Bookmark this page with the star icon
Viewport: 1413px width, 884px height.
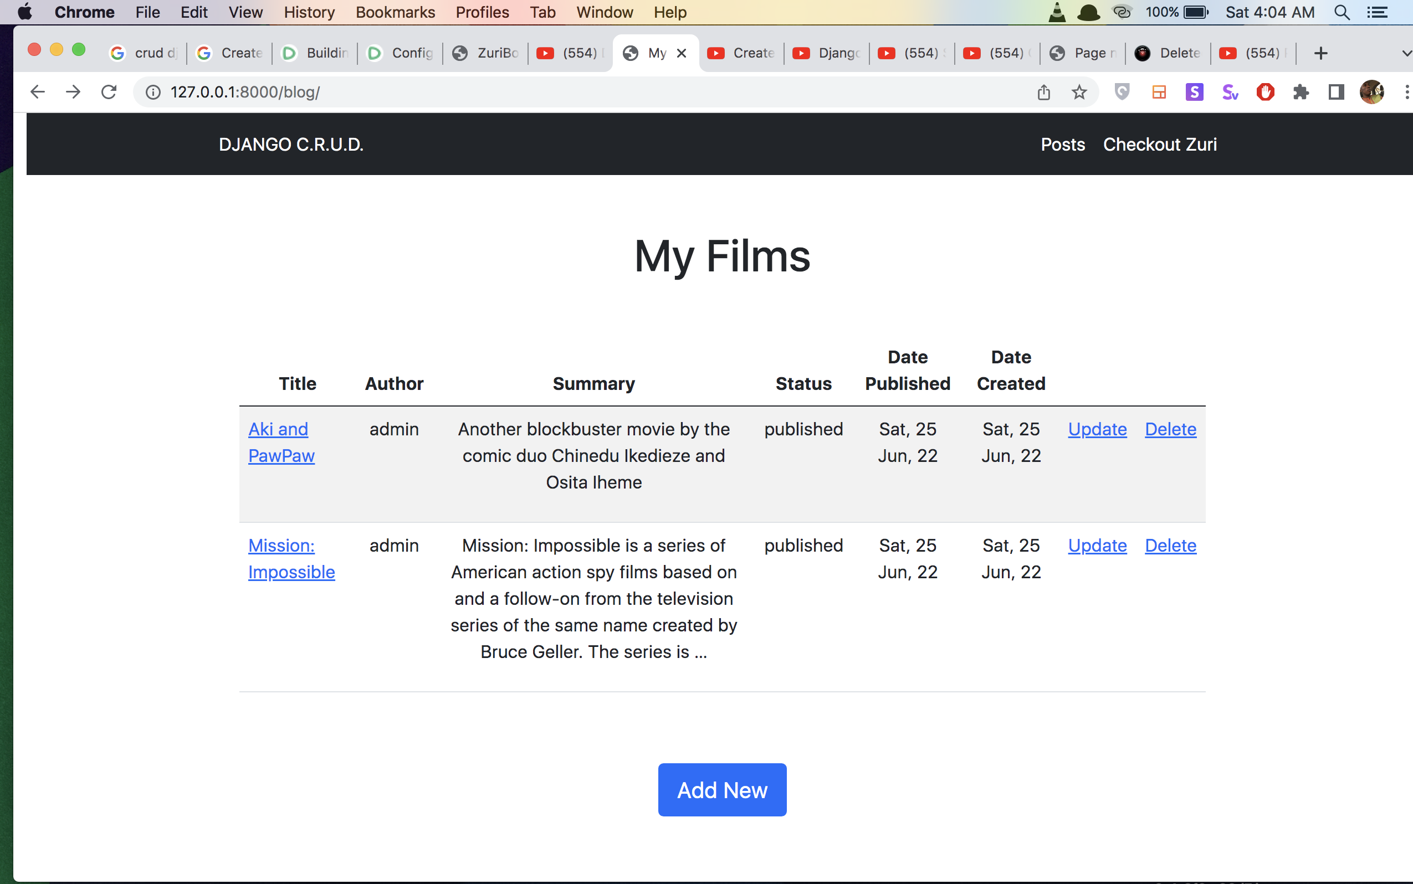(x=1079, y=92)
